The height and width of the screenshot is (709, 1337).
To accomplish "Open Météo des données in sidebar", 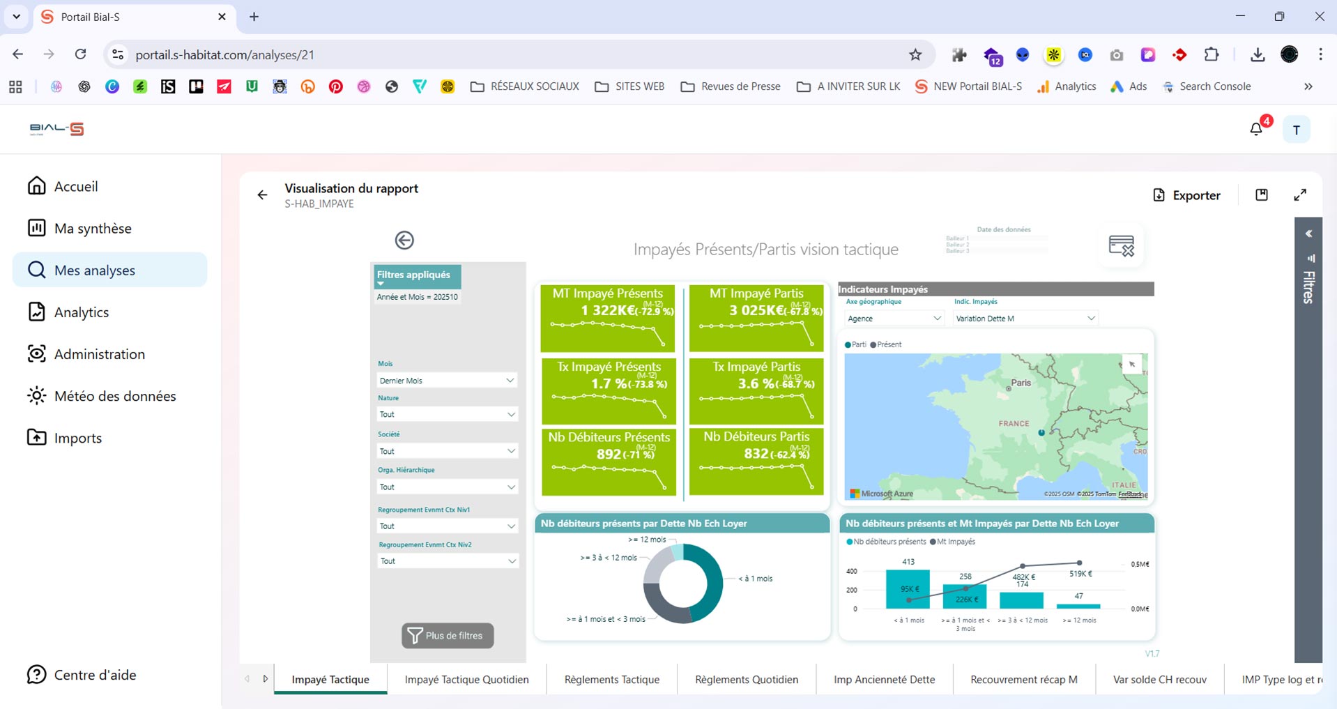I will pyautogui.click(x=115, y=396).
